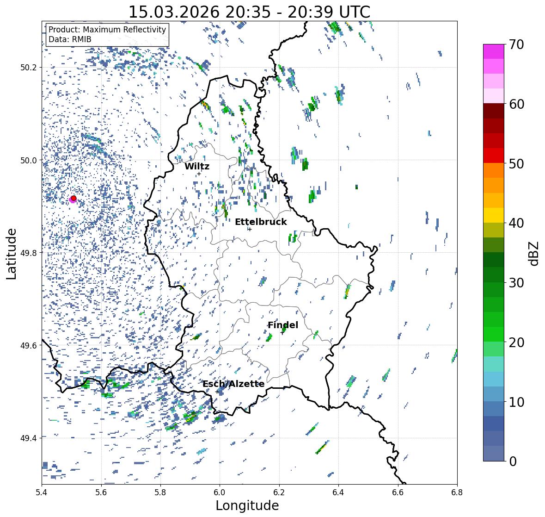Click the 6.2 longitude tick label
Image resolution: width=545 pixels, height=517 pixels.
click(279, 492)
